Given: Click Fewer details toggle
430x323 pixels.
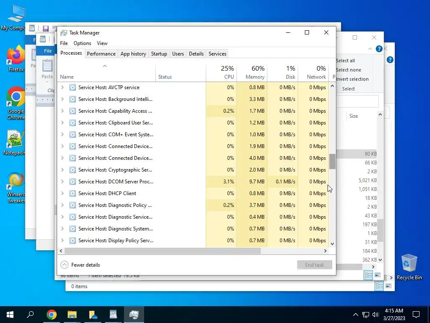Looking at the screenshot, I should coord(80,265).
